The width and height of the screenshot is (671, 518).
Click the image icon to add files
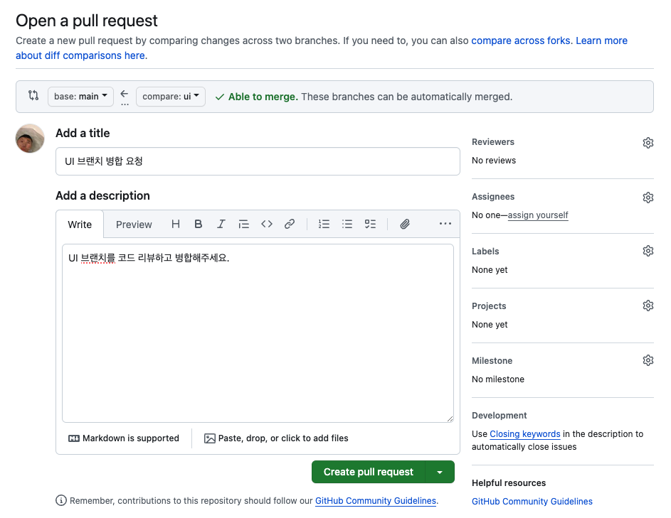coord(210,438)
